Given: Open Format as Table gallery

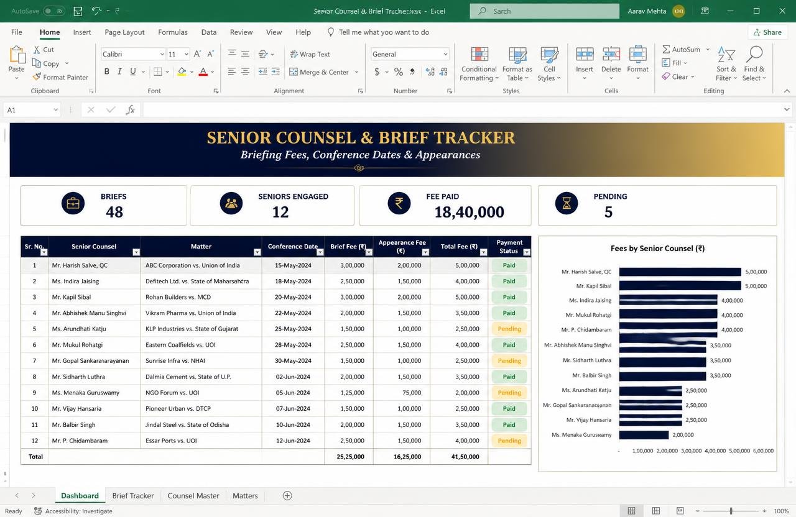Looking at the screenshot, I should pyautogui.click(x=517, y=63).
